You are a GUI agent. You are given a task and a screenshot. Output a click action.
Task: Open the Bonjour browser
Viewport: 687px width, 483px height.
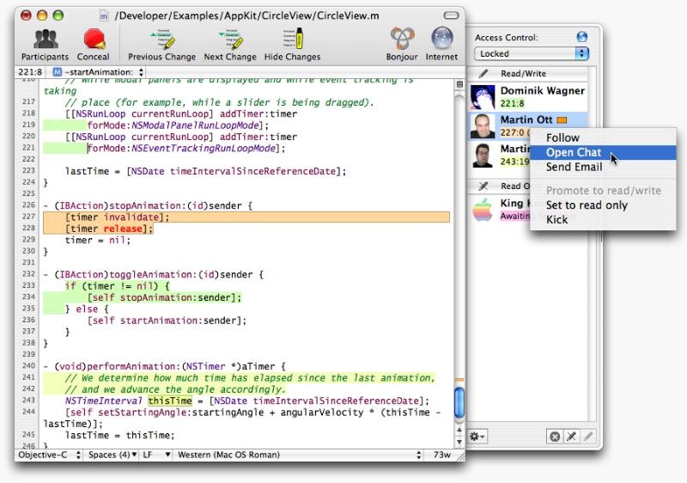point(402,40)
